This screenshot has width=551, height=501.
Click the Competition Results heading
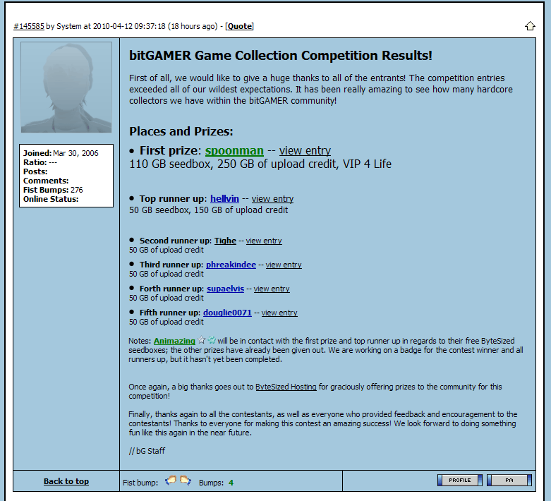pos(280,56)
